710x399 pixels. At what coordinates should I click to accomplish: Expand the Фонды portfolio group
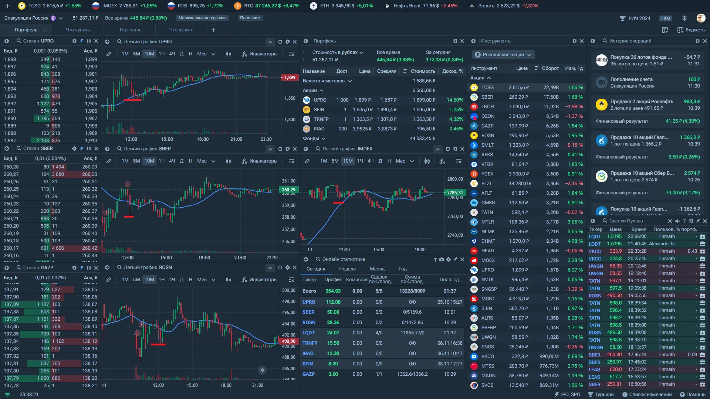point(314,139)
